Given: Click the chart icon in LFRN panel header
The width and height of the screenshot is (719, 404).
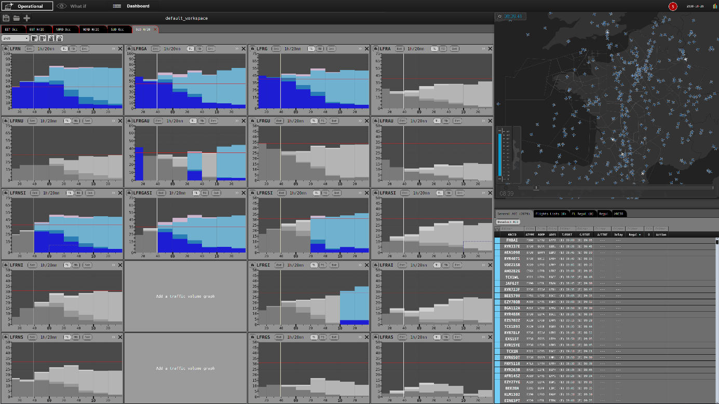Looking at the screenshot, I should 6,49.
